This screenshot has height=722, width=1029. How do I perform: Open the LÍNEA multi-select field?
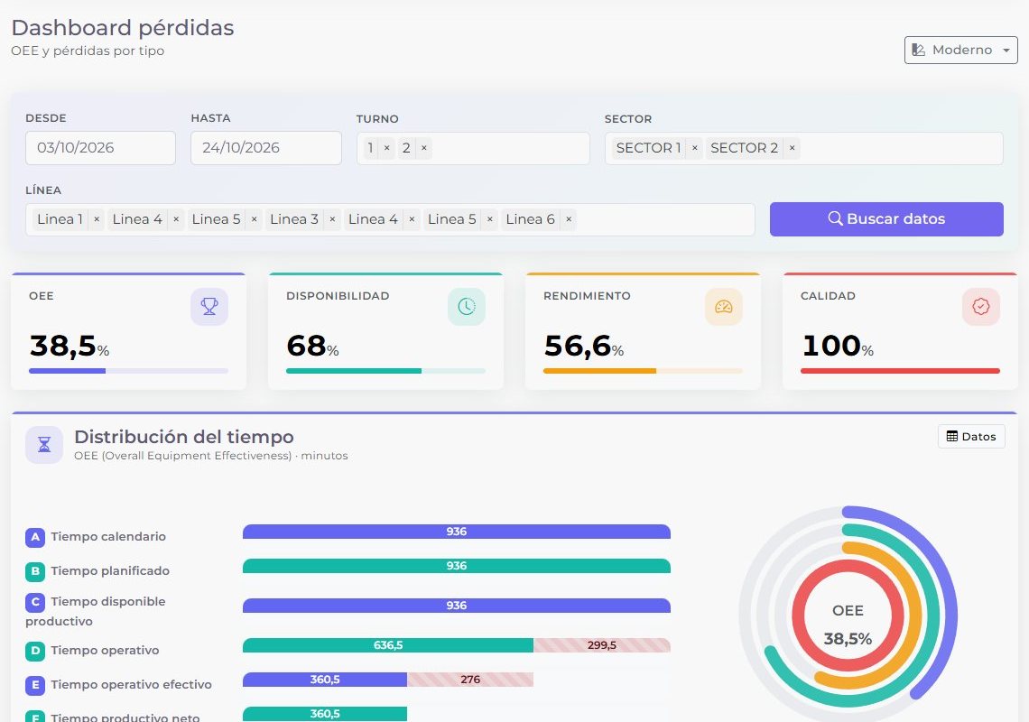click(x=390, y=219)
